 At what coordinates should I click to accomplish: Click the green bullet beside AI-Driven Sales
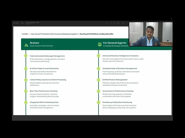click(26, 68)
